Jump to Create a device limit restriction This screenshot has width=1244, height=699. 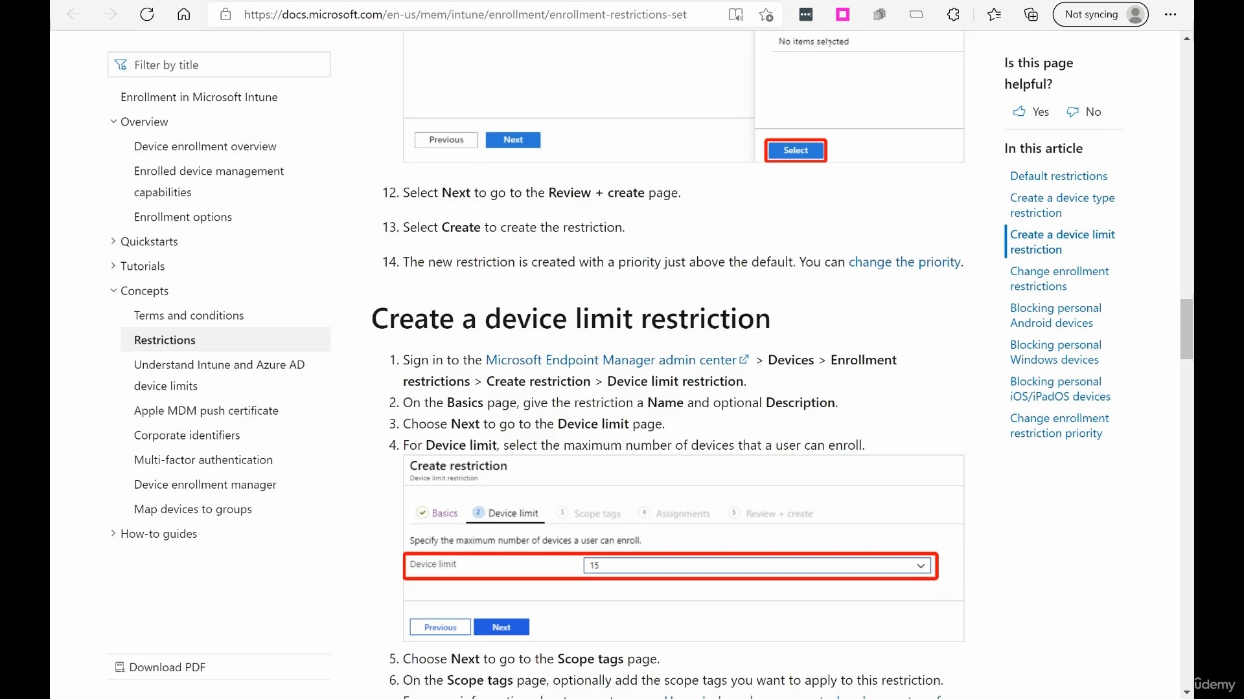1062,242
